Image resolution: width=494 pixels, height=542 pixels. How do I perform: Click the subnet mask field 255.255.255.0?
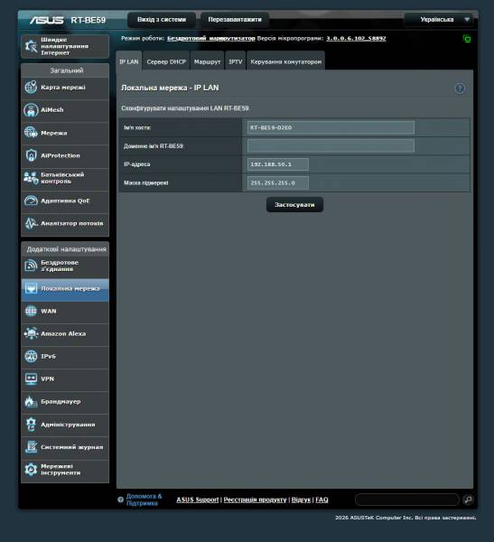[278, 182]
